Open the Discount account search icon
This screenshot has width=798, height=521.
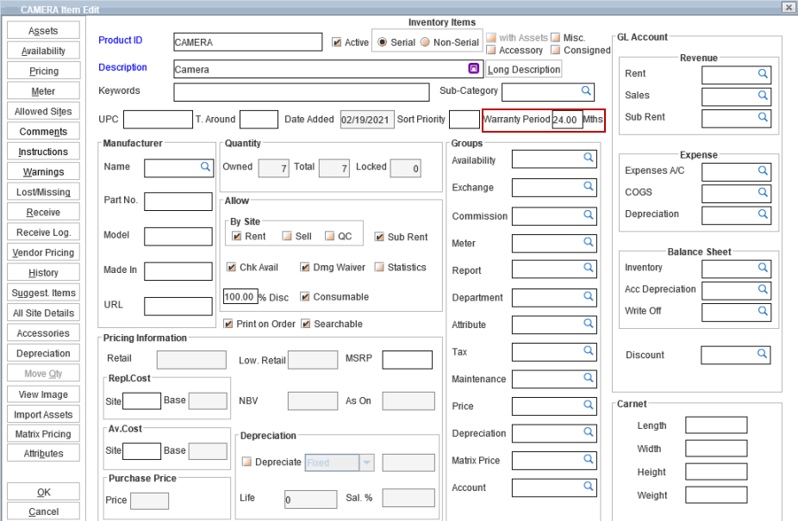(x=763, y=354)
